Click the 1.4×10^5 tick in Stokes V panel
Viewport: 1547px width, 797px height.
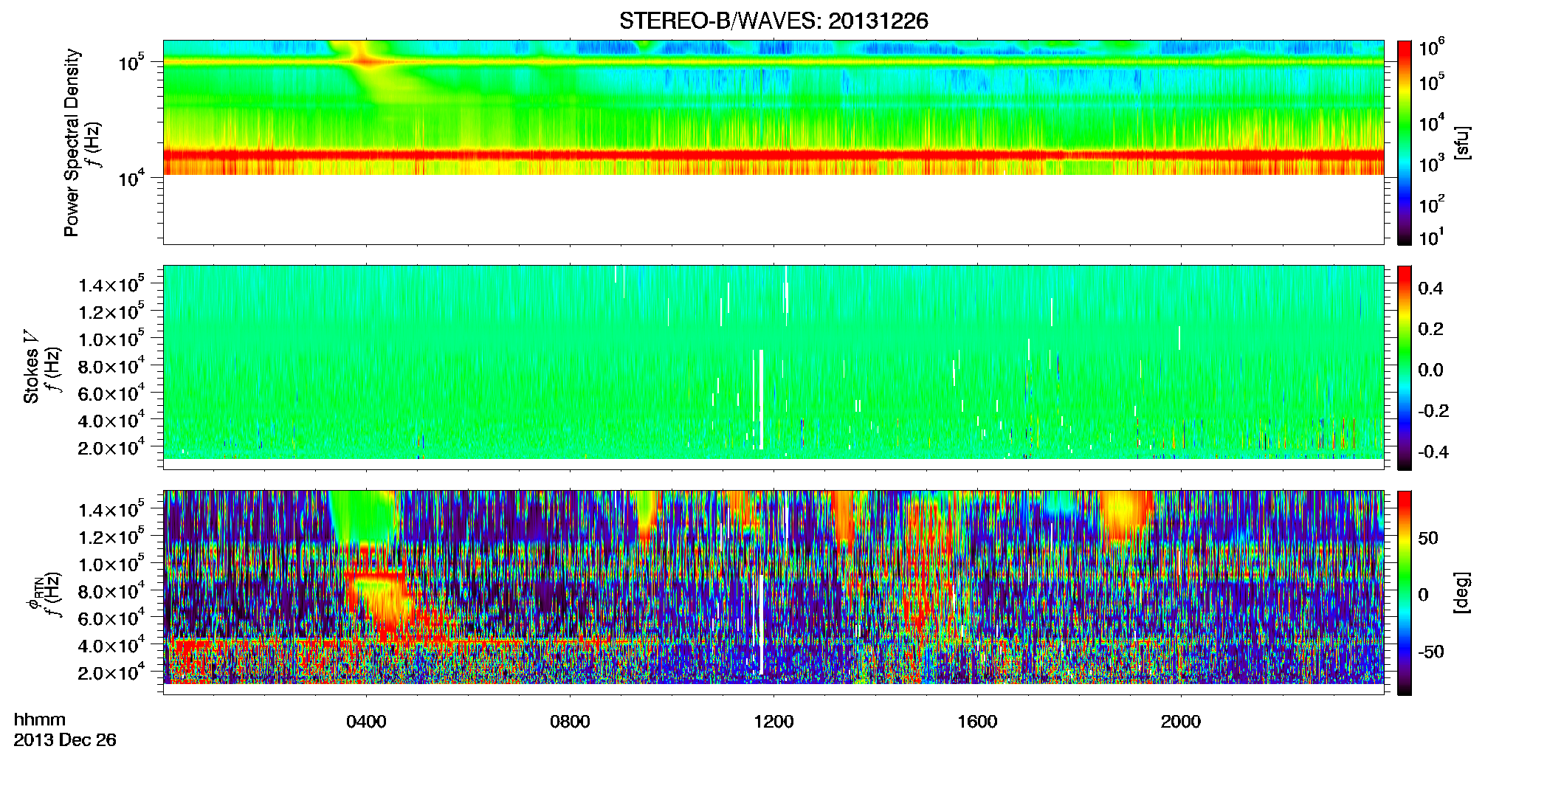click(111, 284)
